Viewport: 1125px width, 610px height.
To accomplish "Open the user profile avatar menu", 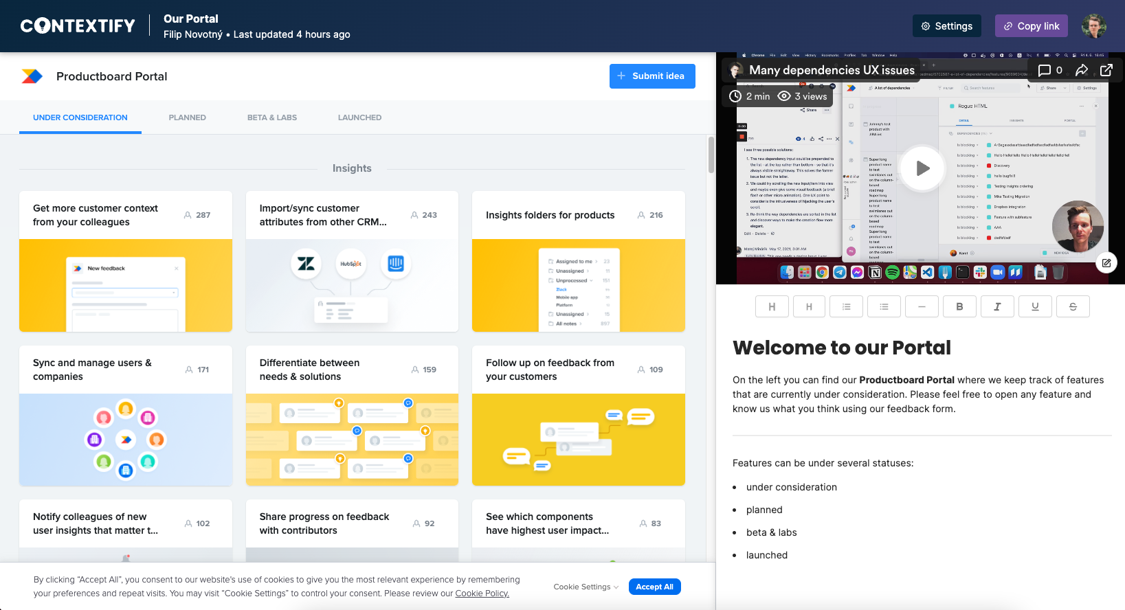I will pyautogui.click(x=1093, y=26).
